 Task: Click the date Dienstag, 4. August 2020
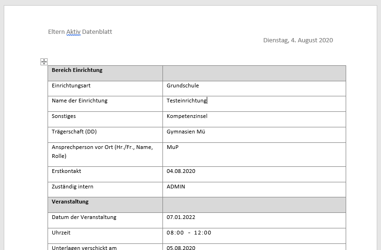click(x=298, y=40)
